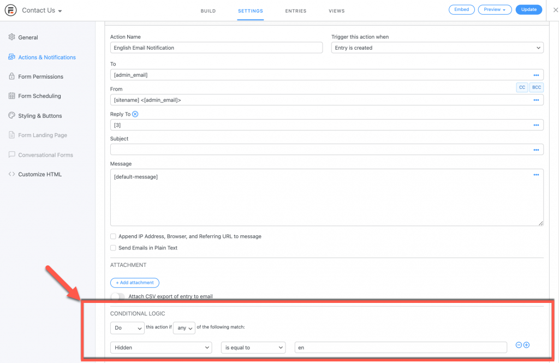Click the Add attachment button
This screenshot has height=363, width=559.
135,283
